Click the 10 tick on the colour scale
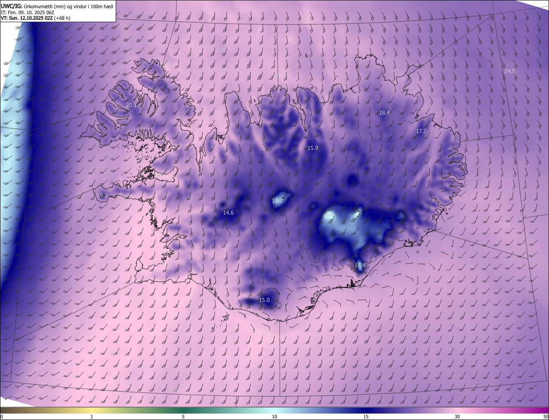 point(274,417)
